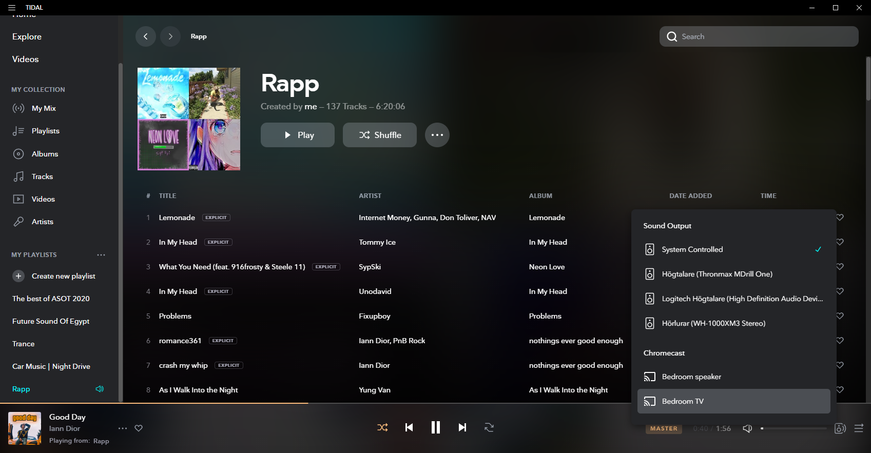The image size is (871, 453).
Task: Cast to Bedroom TV via Chromecast
Action: pos(734,401)
